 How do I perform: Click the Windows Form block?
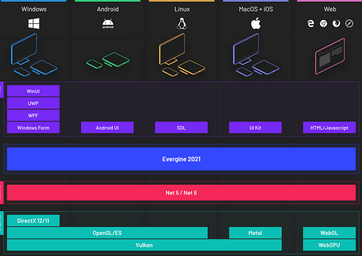click(x=33, y=127)
